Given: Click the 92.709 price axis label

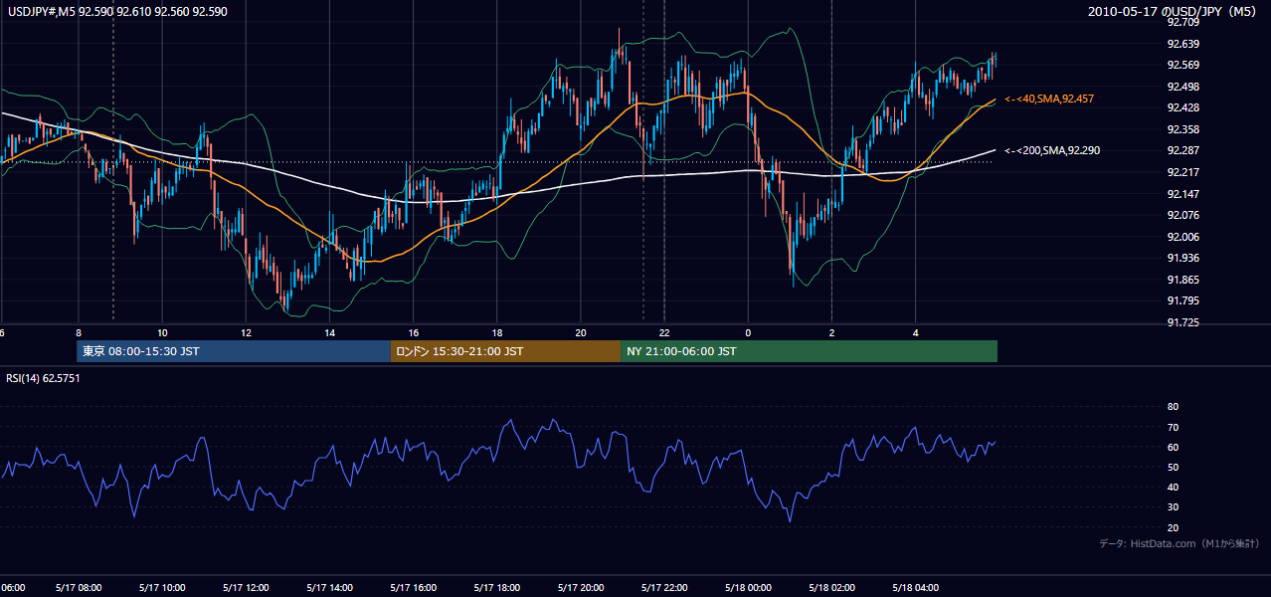Looking at the screenshot, I should (x=1183, y=22).
